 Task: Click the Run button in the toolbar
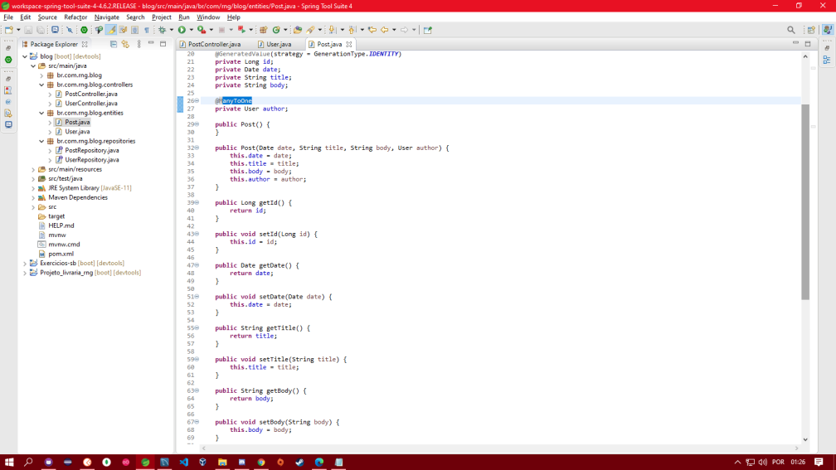182,30
